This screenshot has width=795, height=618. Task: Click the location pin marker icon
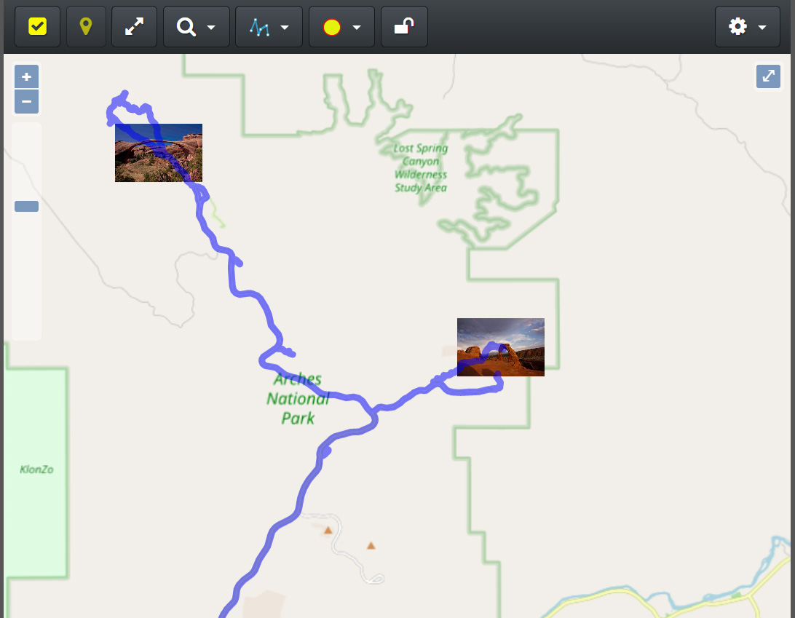tap(86, 26)
